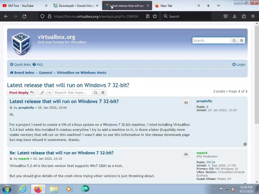Open the Firefox hamburger application menu

point(253,16)
